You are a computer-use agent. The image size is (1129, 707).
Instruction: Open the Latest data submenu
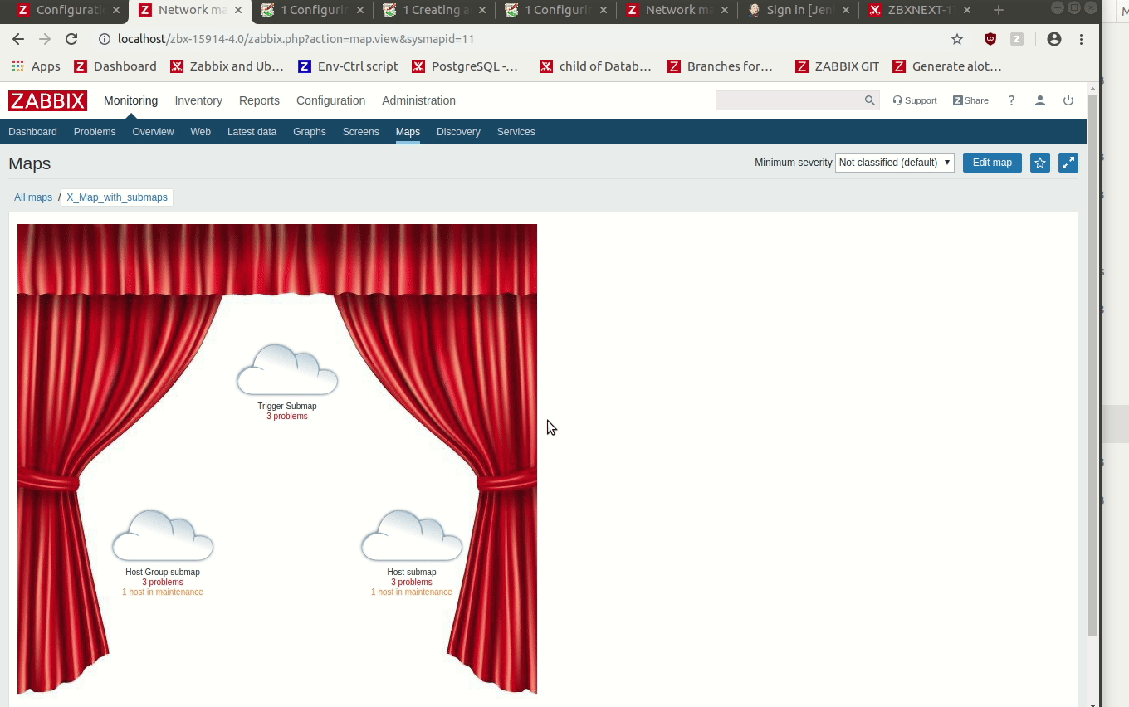252,132
